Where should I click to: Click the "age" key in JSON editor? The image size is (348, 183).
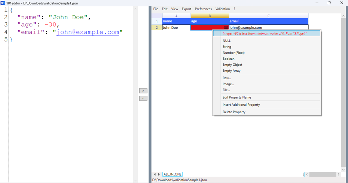[x=27, y=25]
